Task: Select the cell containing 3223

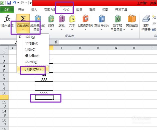Action: [x=44, y=93]
